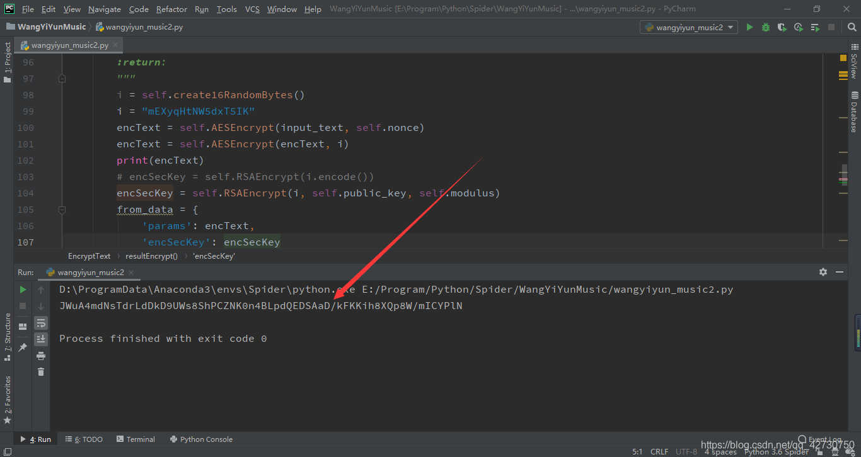Close the wangyiyun_music2 run tab

coord(131,273)
